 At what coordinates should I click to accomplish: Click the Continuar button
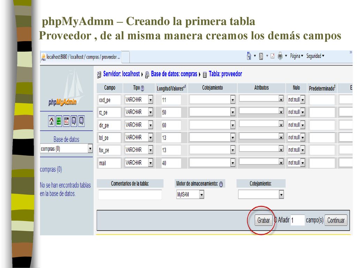[x=336, y=220]
